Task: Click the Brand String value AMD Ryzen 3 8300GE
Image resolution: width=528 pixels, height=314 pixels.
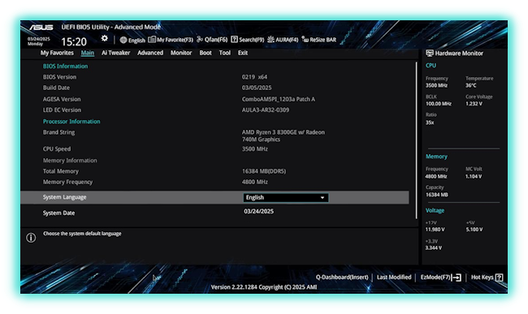Action: [x=283, y=135]
